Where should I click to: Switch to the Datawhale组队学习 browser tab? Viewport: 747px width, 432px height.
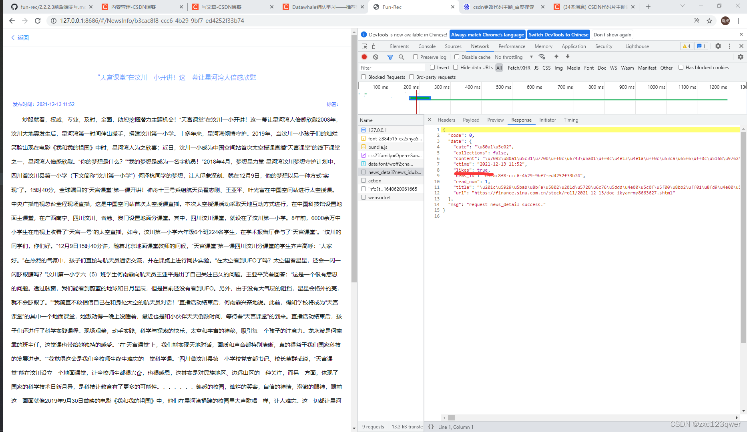pyautogui.click(x=323, y=7)
